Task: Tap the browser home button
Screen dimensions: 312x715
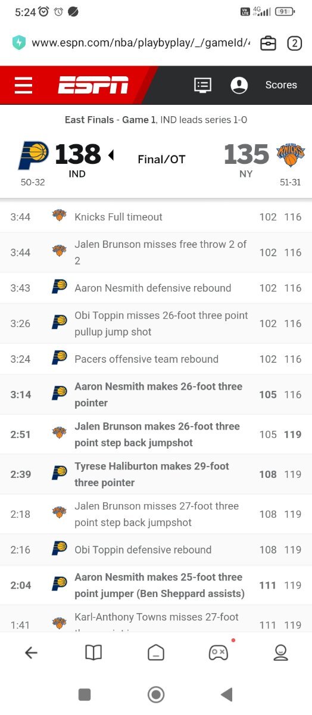Action: 156,652
